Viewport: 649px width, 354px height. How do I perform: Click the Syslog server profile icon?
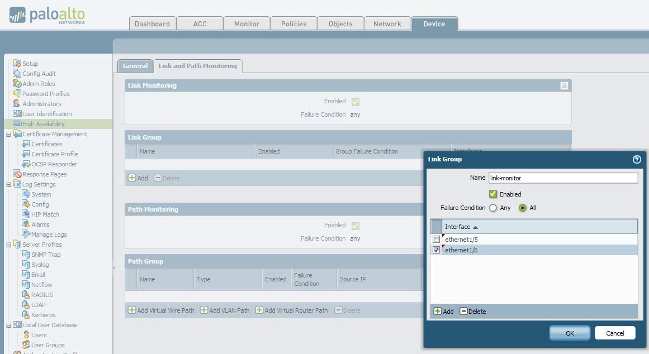tap(26, 265)
